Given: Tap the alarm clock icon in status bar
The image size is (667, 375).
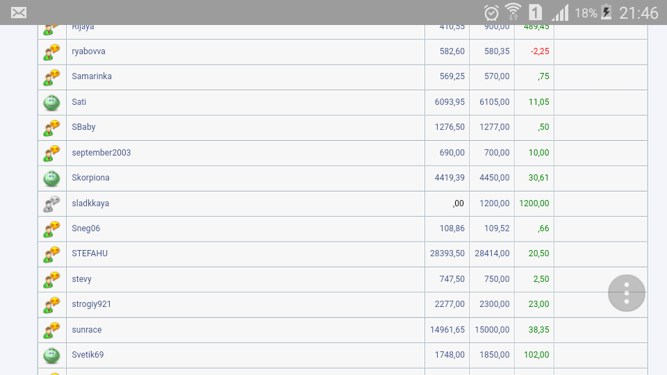Looking at the screenshot, I should [491, 12].
